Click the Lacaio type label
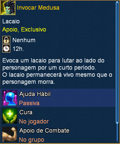 (x=11, y=21)
